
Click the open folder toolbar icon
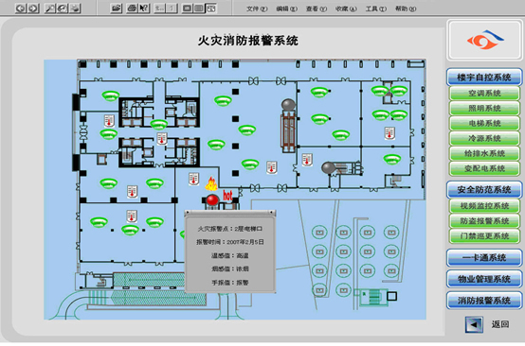(117, 8)
